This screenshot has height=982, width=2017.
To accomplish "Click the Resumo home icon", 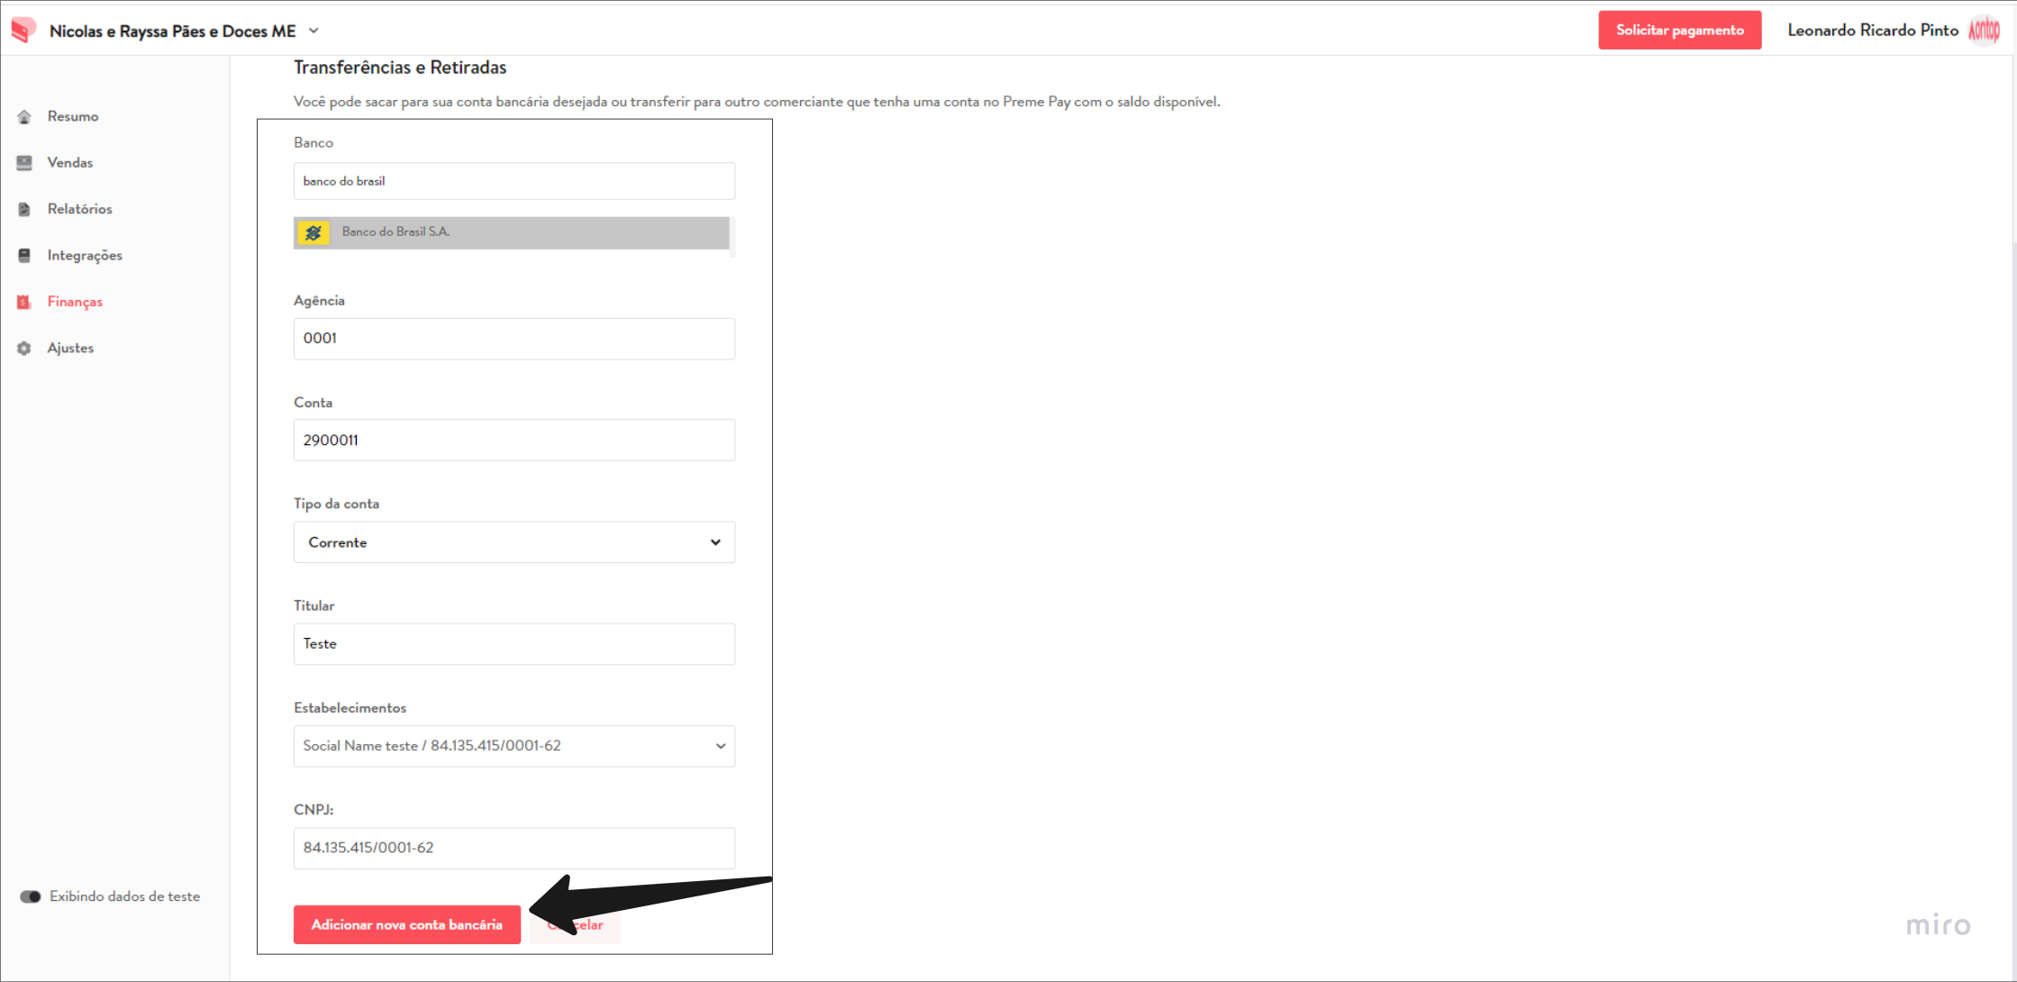I will pos(24,116).
